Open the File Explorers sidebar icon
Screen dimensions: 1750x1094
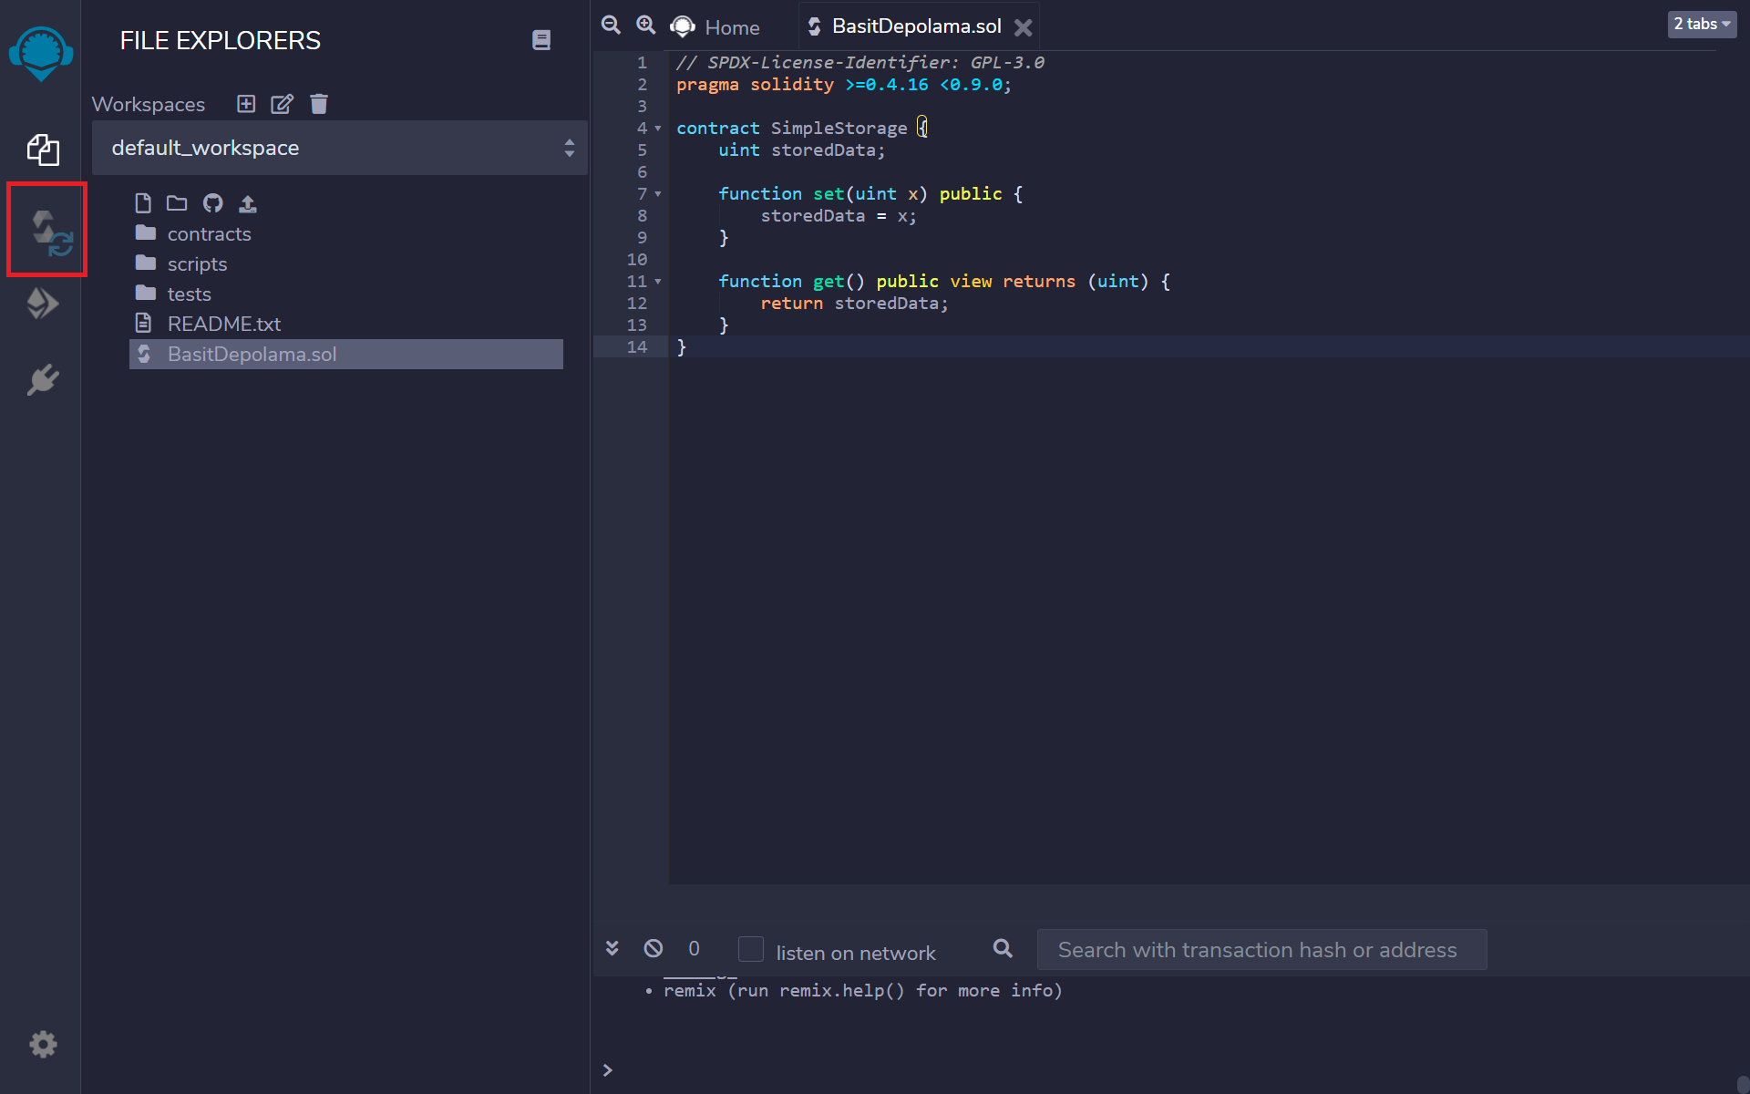click(43, 150)
